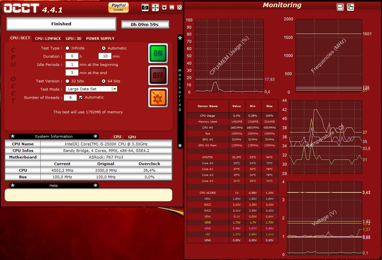Click the Duration hours field

[72, 56]
